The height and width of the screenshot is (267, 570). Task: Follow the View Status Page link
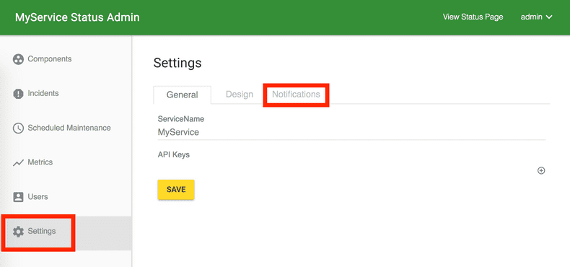tap(473, 17)
